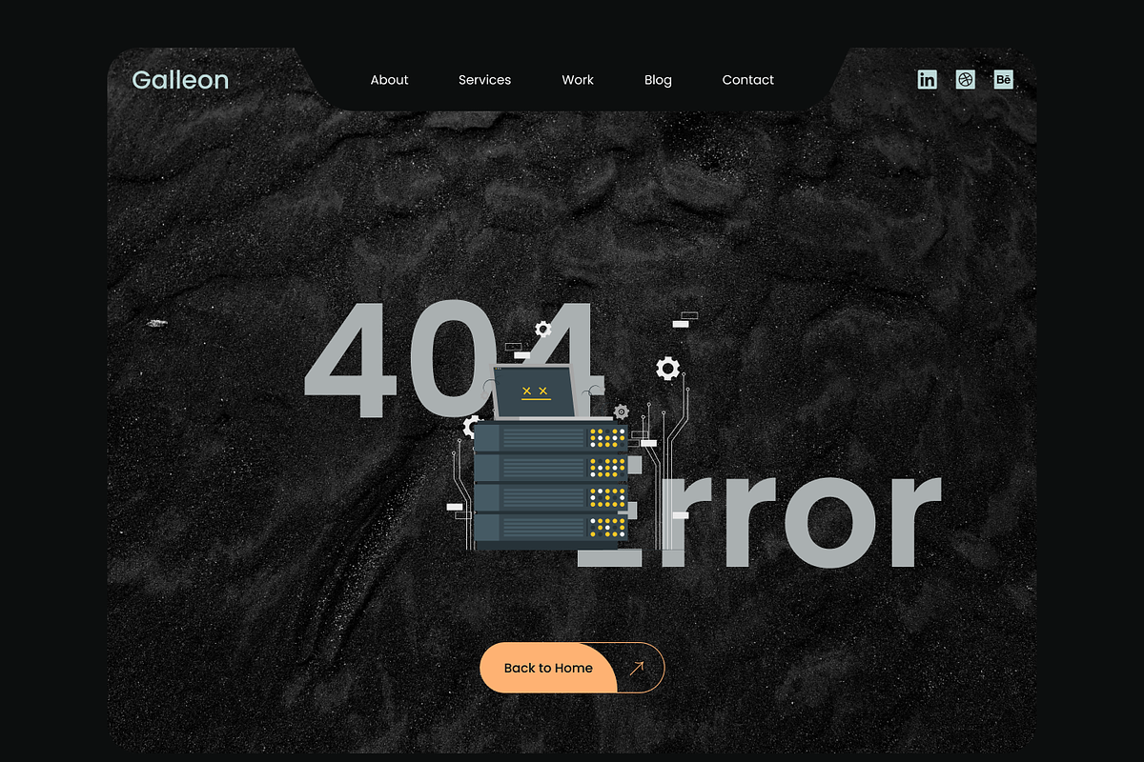Open the LinkedIn social icon

tap(927, 80)
